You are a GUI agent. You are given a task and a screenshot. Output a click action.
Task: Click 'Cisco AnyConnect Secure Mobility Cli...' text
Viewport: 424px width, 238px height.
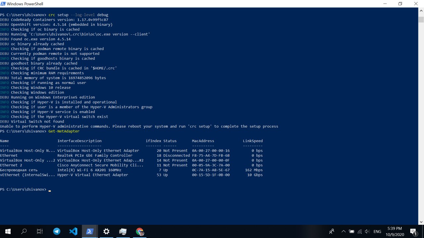tap(100, 165)
